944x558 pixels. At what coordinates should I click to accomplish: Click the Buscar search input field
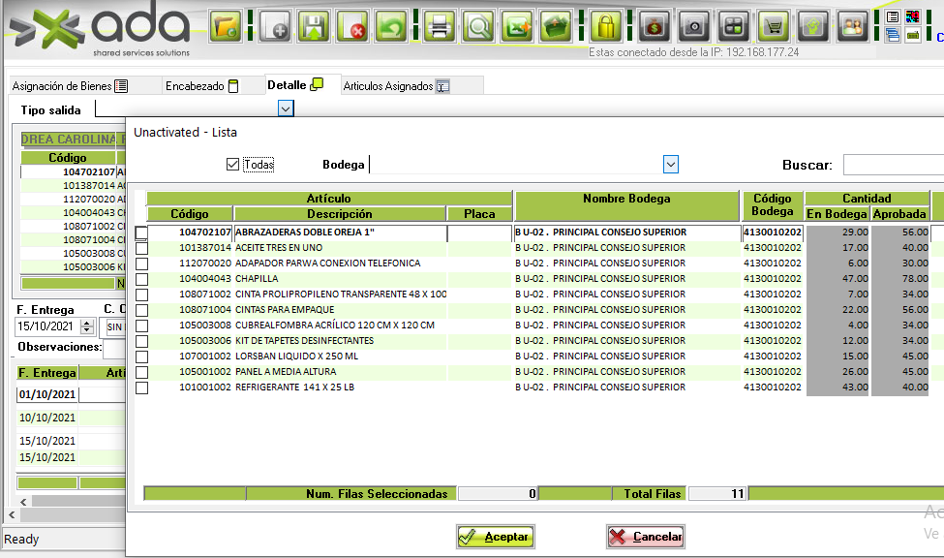(x=893, y=165)
